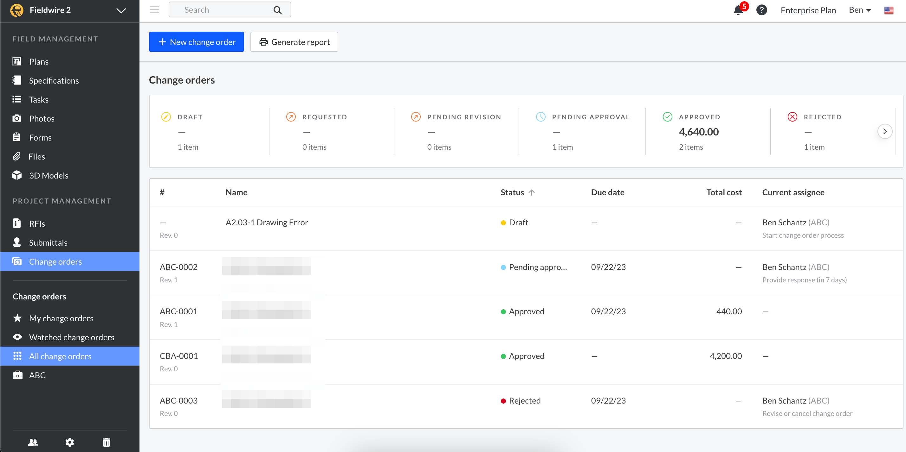Click the ABC-0003 row number

click(178, 400)
